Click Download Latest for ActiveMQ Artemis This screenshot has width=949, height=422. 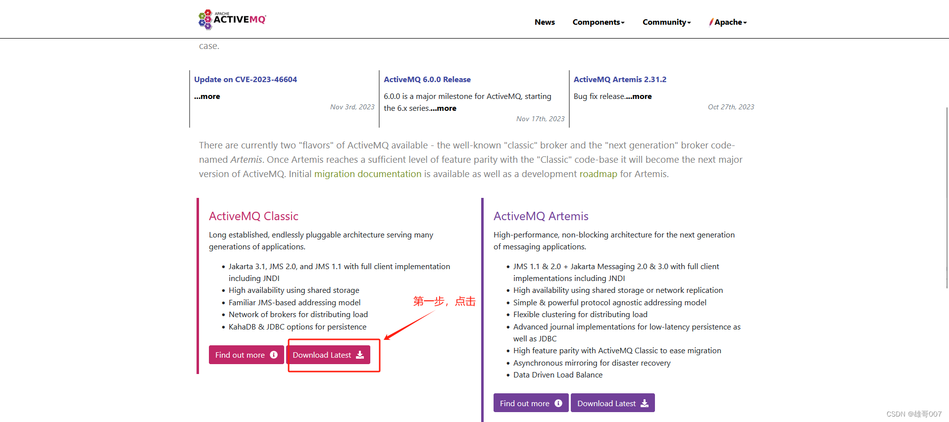pos(613,403)
